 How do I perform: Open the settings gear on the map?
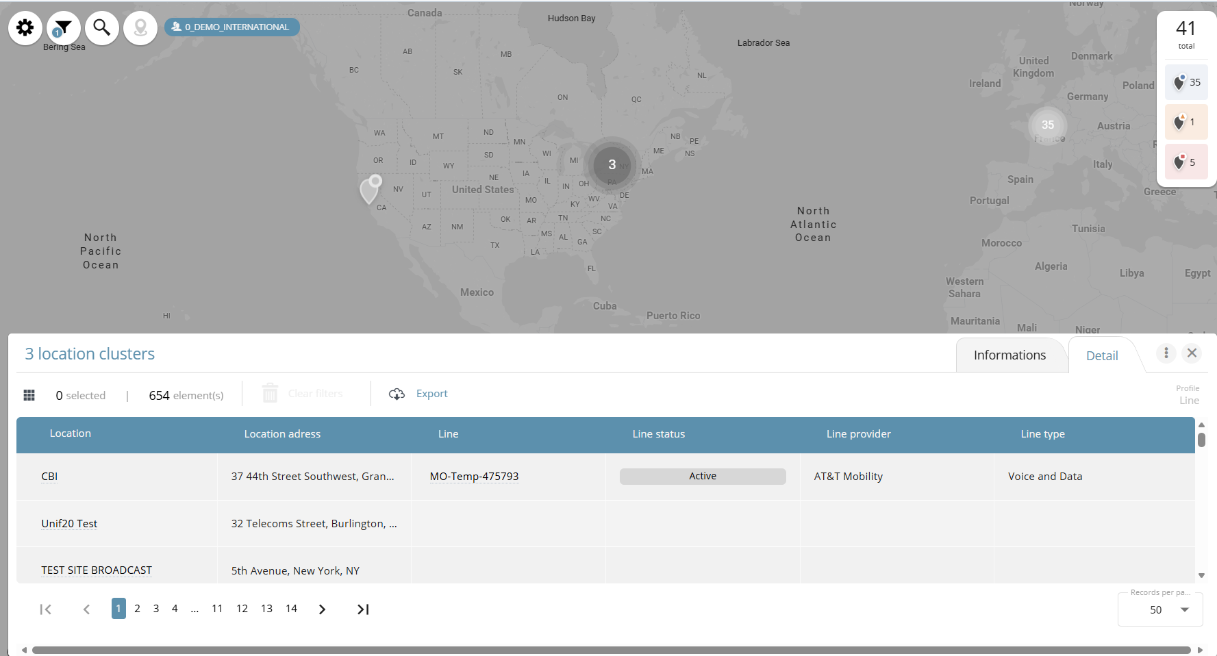click(x=25, y=28)
